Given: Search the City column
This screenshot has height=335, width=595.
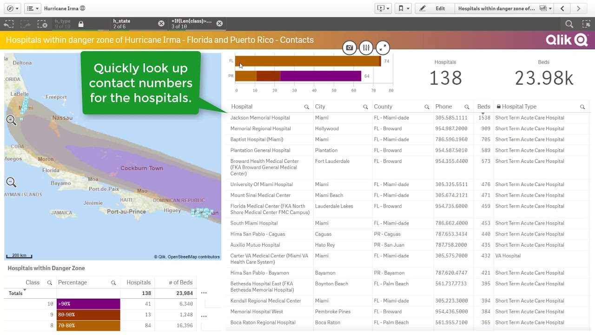Looking at the screenshot, I should [x=365, y=107].
